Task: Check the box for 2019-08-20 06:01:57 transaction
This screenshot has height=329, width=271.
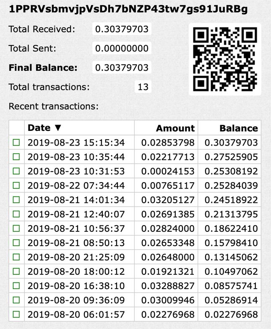Action: pyautogui.click(x=16, y=314)
